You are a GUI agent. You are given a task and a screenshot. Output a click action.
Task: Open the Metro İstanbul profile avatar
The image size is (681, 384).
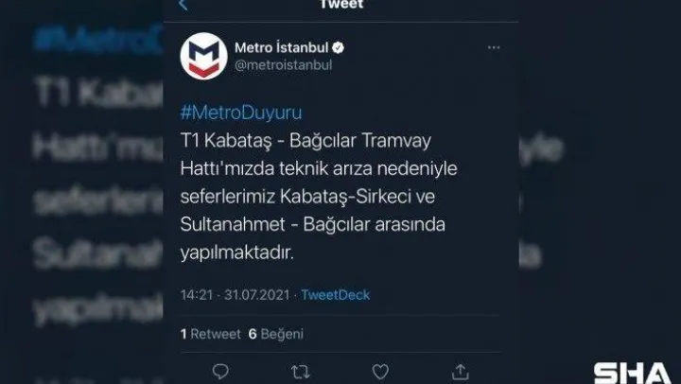(x=203, y=56)
